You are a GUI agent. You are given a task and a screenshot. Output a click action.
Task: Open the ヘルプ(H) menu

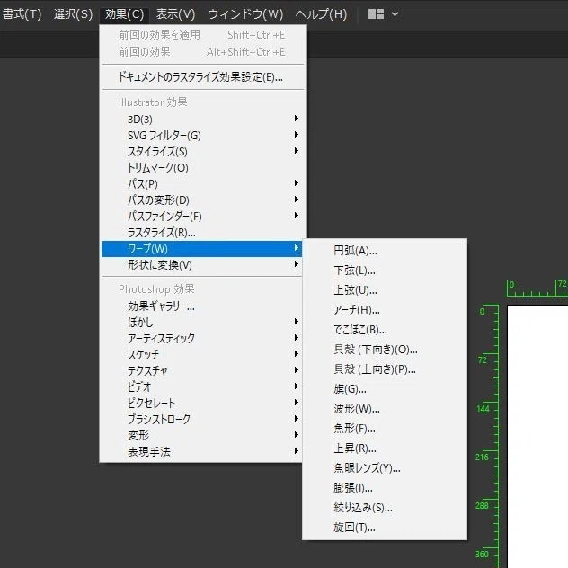coord(321,14)
